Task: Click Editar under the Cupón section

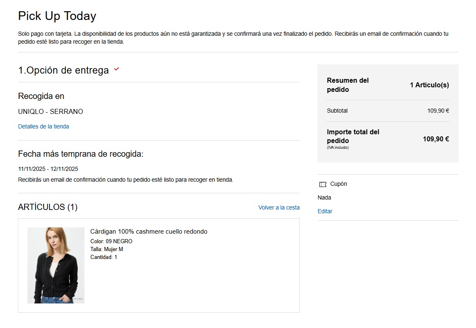Action: [x=325, y=211]
